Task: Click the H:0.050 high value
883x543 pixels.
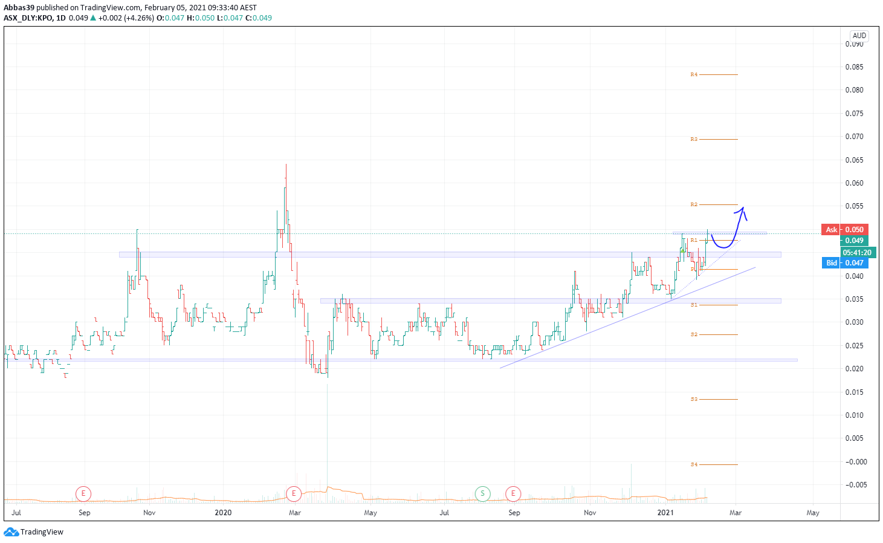Action: 201,18
